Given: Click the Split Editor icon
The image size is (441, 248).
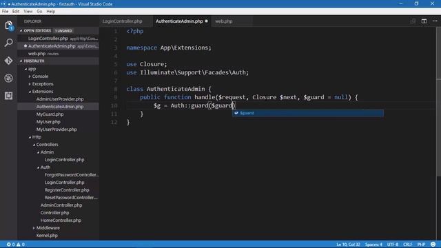Looking at the screenshot, I should [424, 21].
